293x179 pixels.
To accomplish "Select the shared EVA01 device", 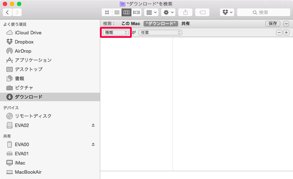I will pos(50,154).
